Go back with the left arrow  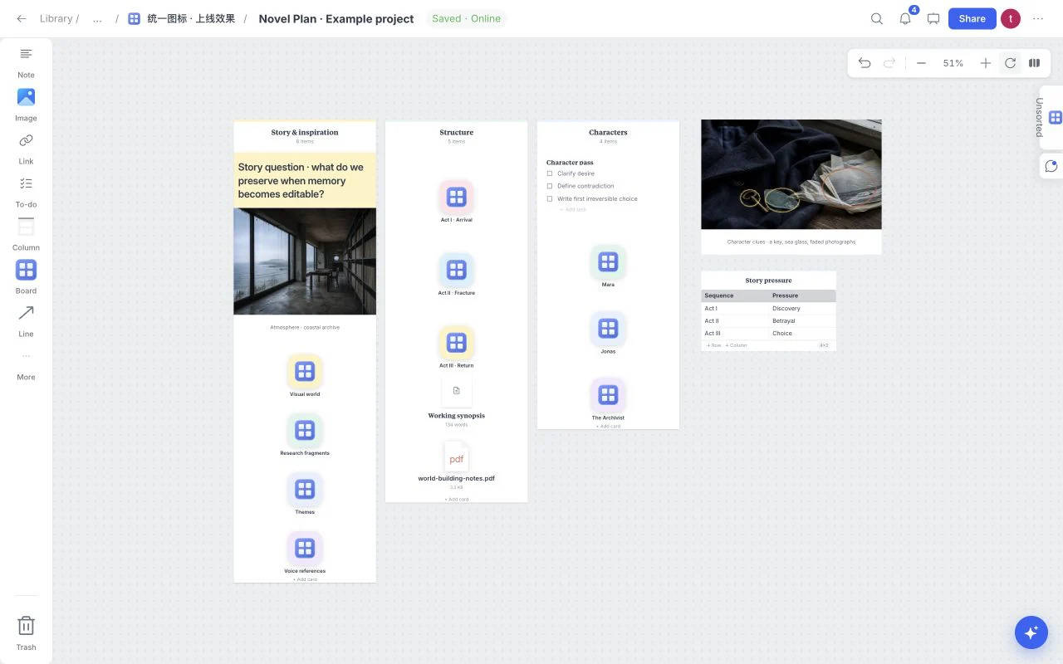(22, 18)
